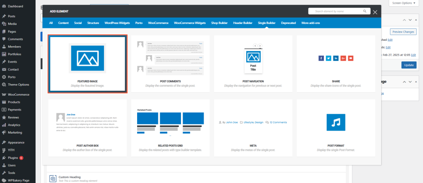The width and height of the screenshot is (423, 183).
Task: Click the Search element by name field
Action: coord(335,12)
